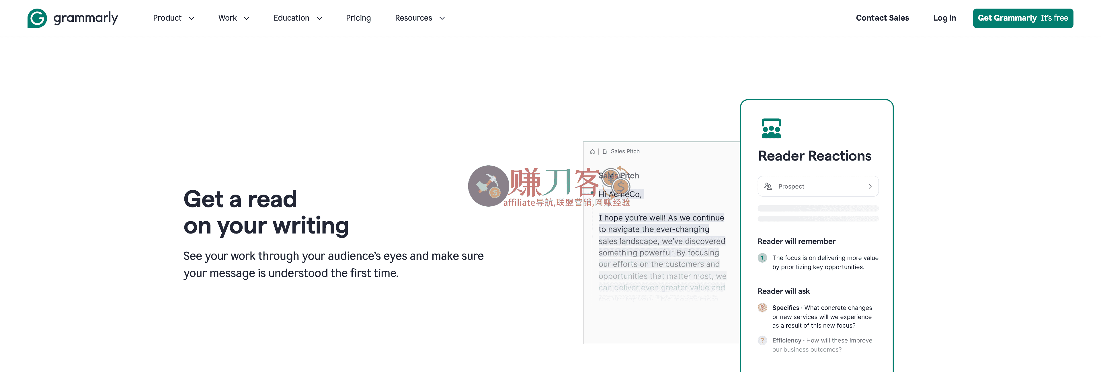Click the Grammarly logo
The width and height of the screenshot is (1101, 372).
click(x=73, y=18)
